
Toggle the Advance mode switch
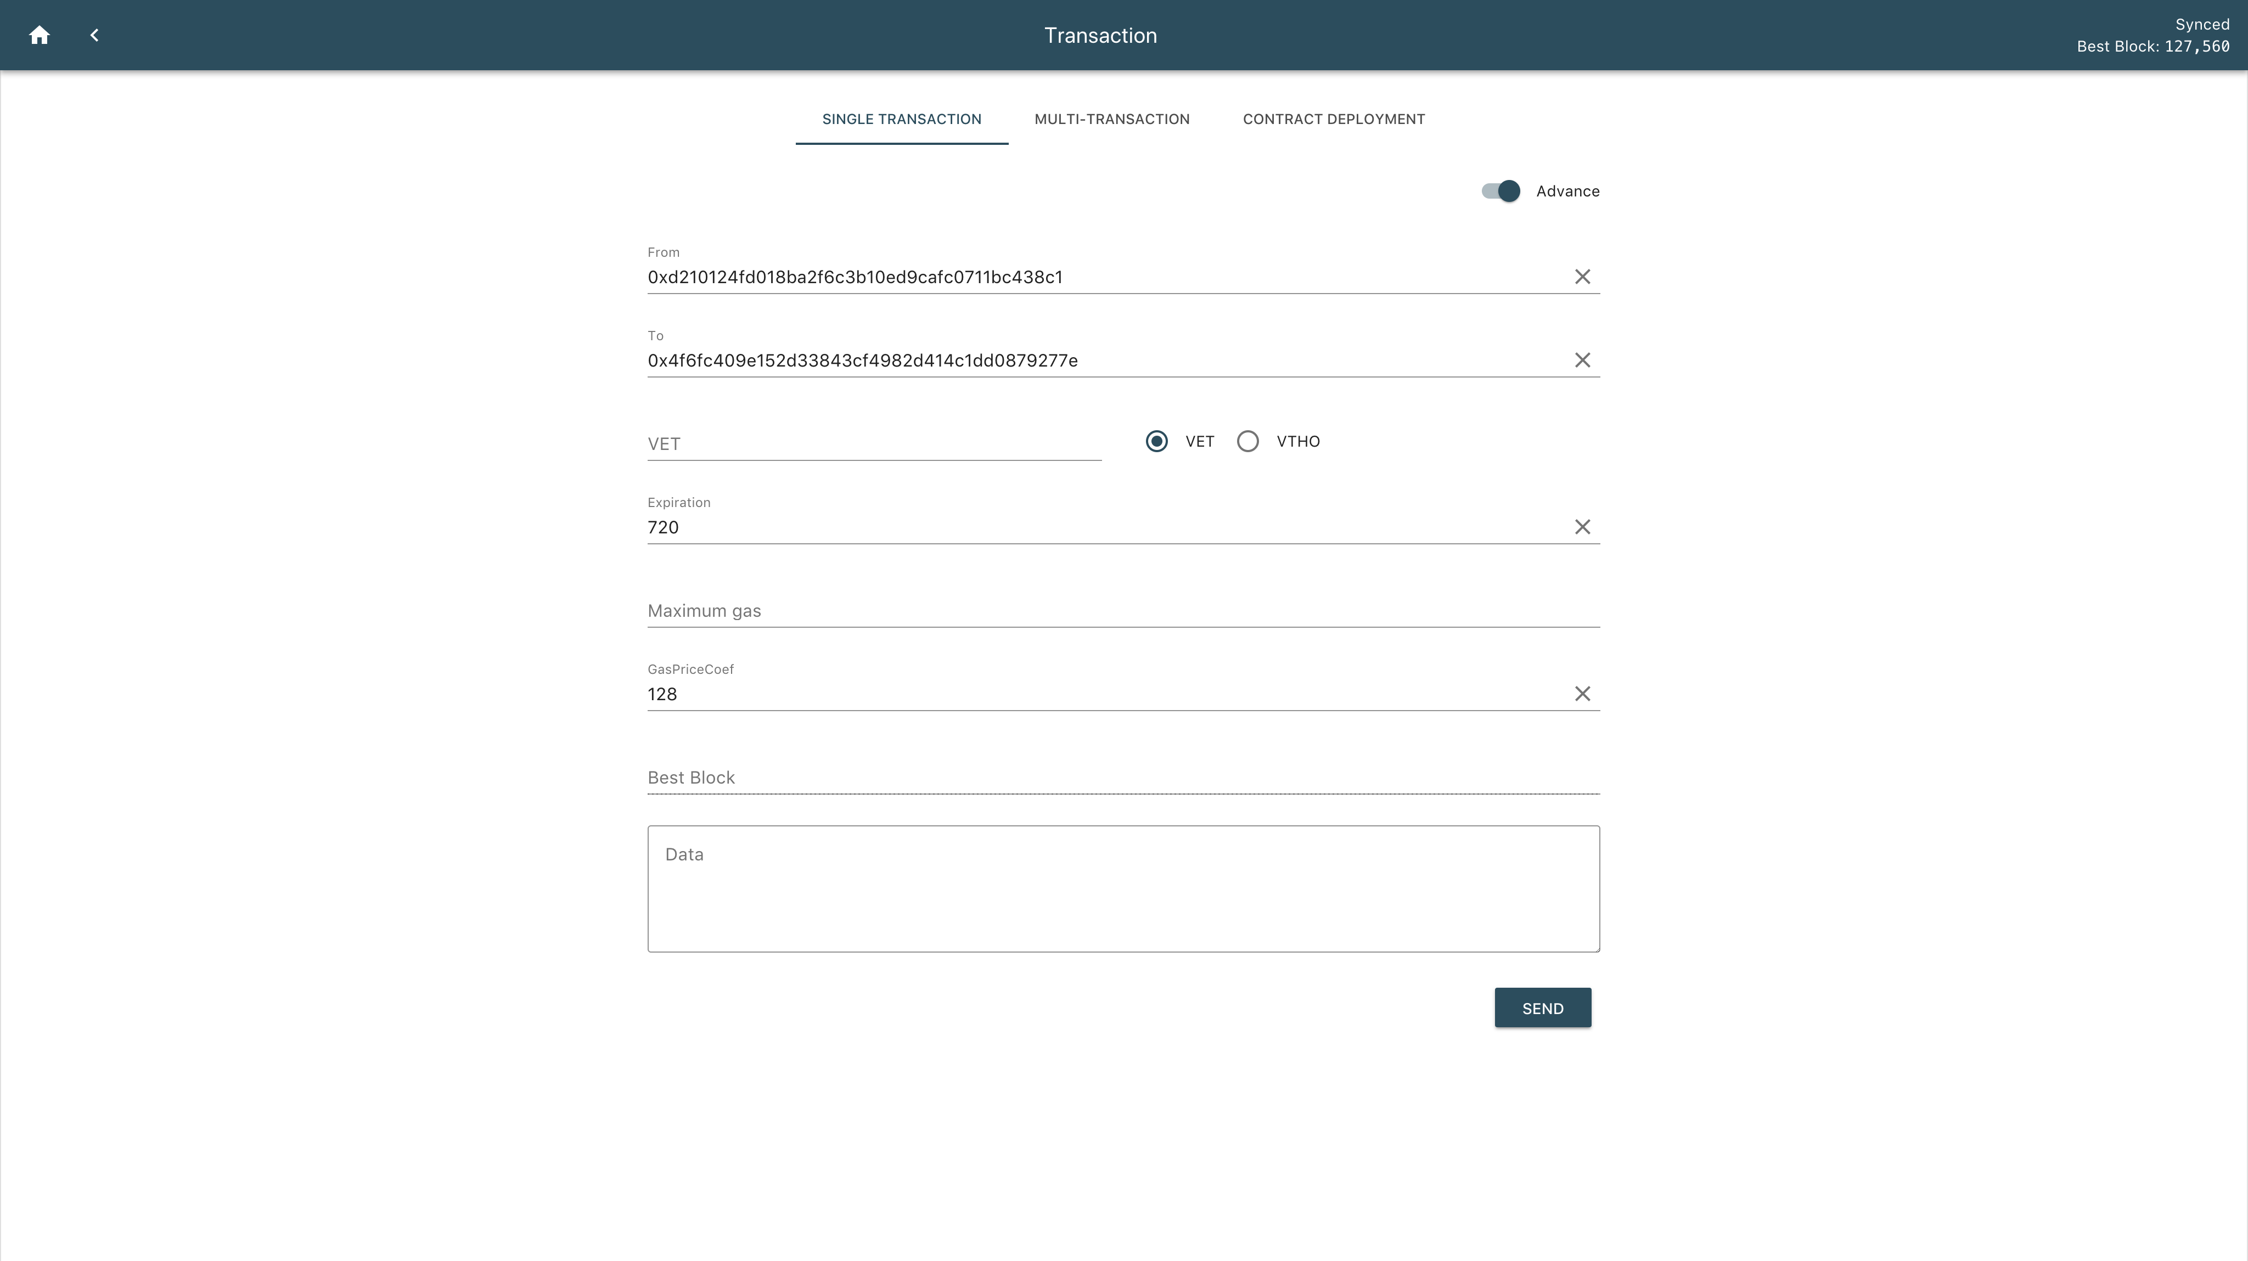tap(1500, 190)
